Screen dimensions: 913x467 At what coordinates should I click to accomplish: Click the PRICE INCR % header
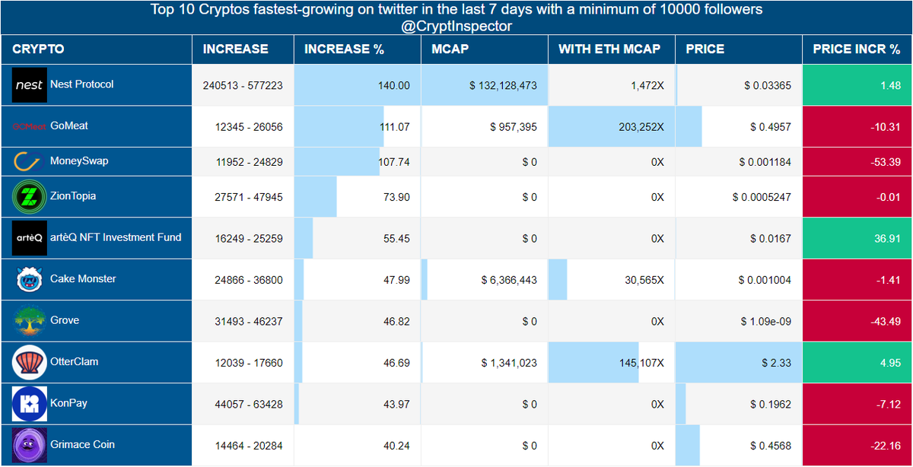[856, 49]
